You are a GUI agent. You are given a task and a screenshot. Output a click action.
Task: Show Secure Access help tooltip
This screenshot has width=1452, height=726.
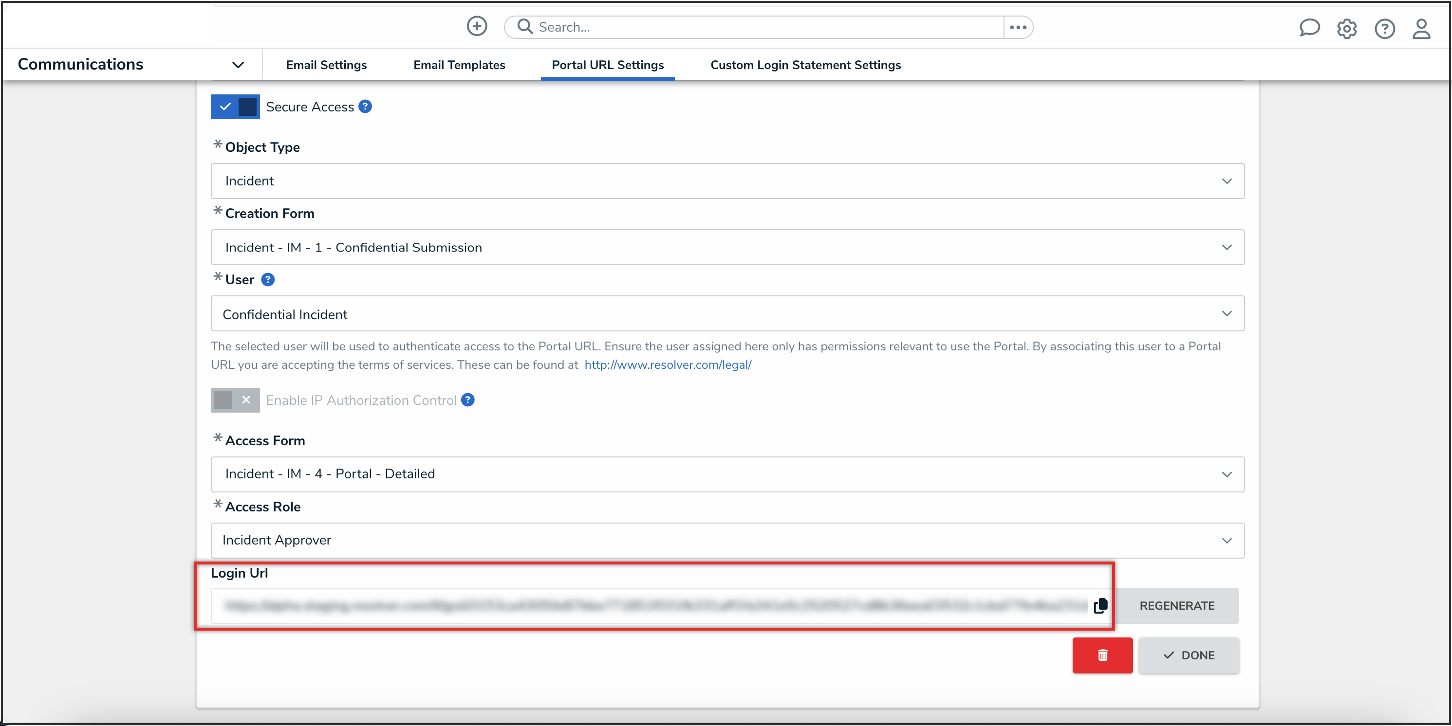click(x=365, y=107)
